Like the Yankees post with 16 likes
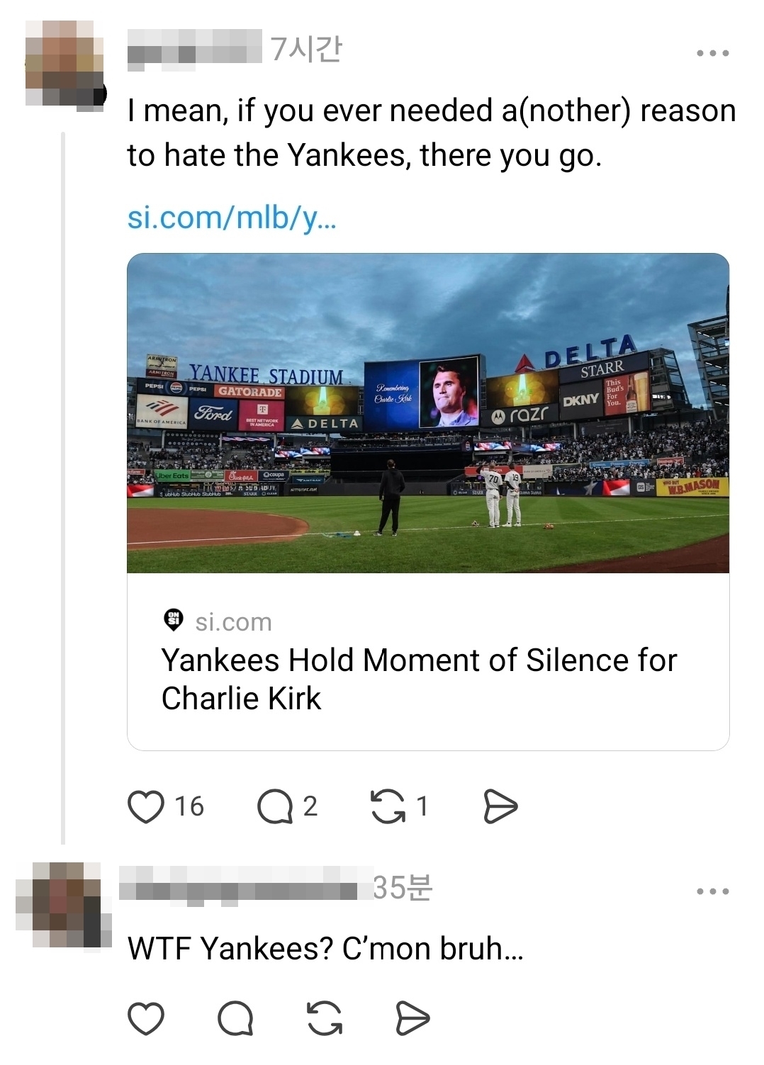Viewport: 764px width, 1065px height. (147, 806)
